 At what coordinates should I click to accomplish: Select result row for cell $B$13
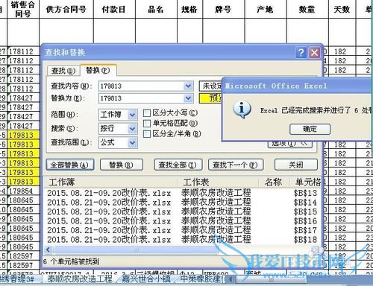[x=183, y=193]
